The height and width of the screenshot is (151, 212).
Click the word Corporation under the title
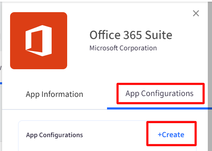[x=138, y=48]
